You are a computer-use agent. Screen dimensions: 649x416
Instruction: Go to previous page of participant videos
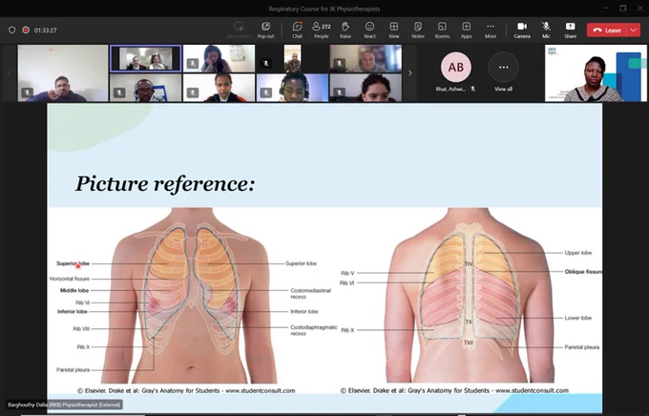[x=10, y=73]
